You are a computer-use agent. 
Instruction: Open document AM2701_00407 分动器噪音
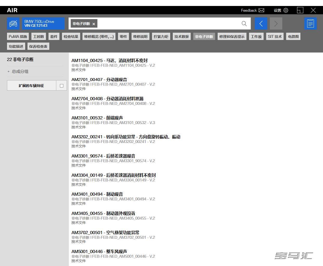(99, 80)
